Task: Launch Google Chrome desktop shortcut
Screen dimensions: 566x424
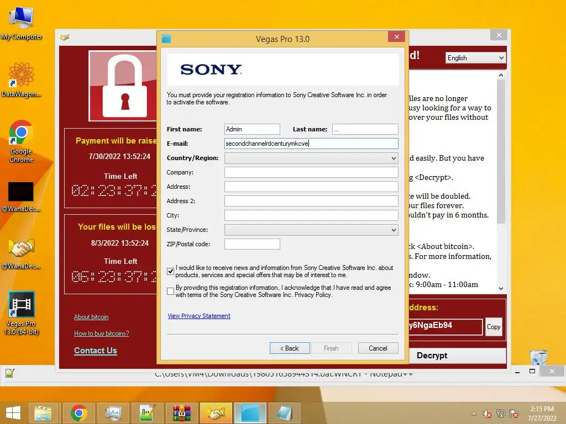Action: pyautogui.click(x=22, y=141)
